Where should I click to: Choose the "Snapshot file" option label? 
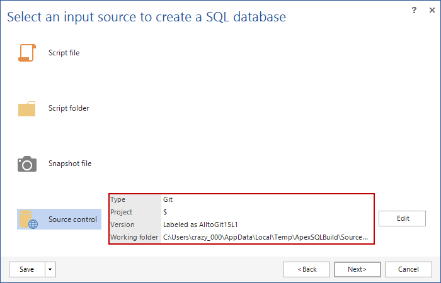coord(70,164)
